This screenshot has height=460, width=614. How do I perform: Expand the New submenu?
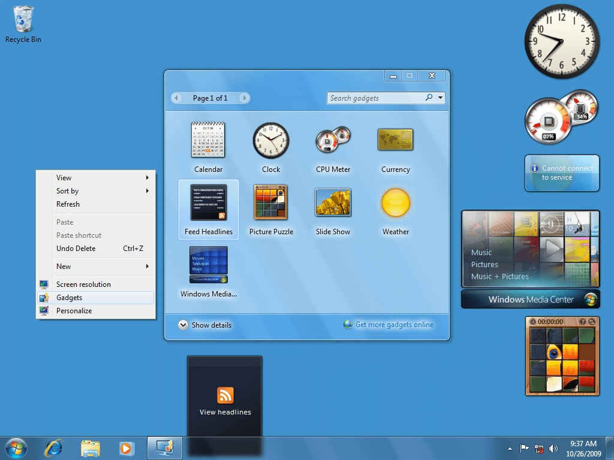click(96, 267)
